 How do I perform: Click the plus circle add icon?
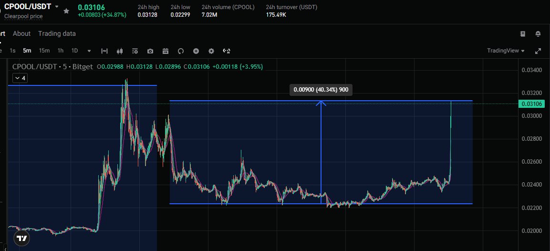coord(196,51)
